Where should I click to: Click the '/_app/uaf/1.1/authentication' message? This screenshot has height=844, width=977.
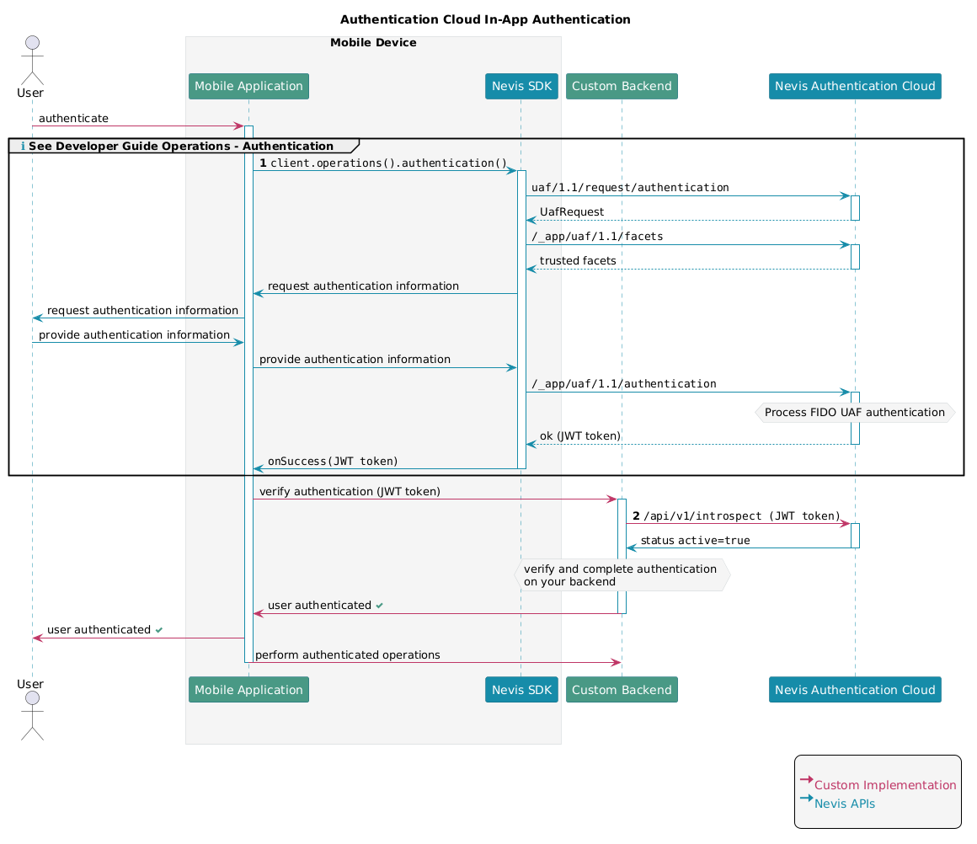(624, 384)
